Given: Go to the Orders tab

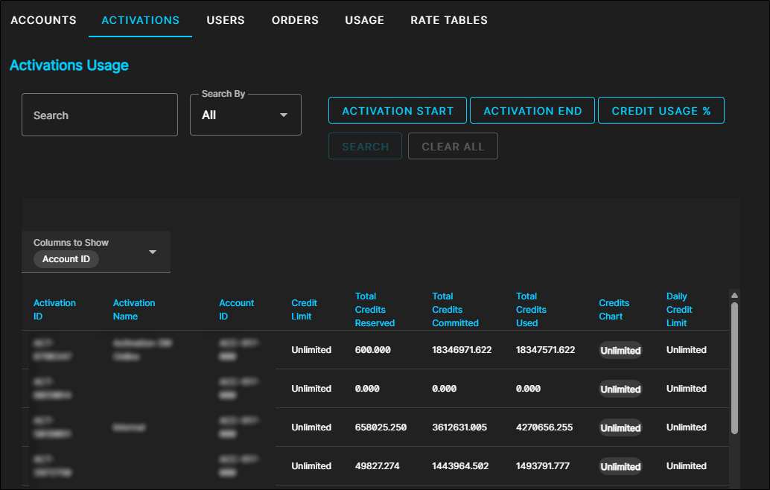Looking at the screenshot, I should [x=295, y=20].
